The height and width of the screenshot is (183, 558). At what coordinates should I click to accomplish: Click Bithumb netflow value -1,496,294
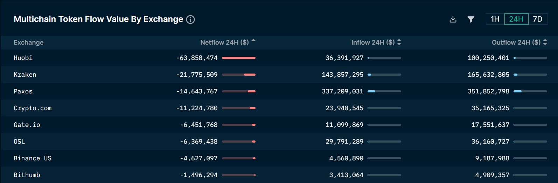[199, 175]
